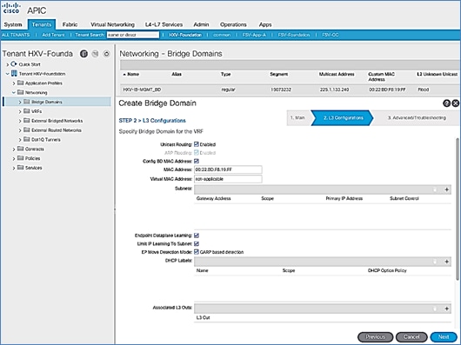This screenshot has width=461, height=345.
Task: Open the L4-L7 Services tab
Action: (164, 24)
